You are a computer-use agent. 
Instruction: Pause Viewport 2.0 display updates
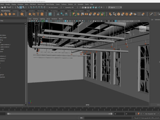101,7
